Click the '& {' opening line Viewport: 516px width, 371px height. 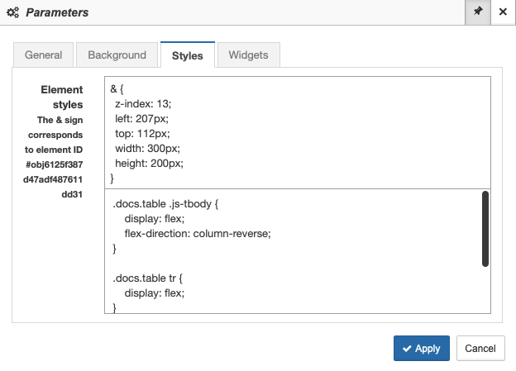pos(117,88)
